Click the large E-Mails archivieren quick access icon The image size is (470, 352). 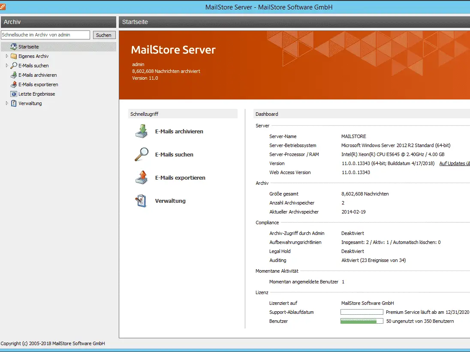[142, 131]
